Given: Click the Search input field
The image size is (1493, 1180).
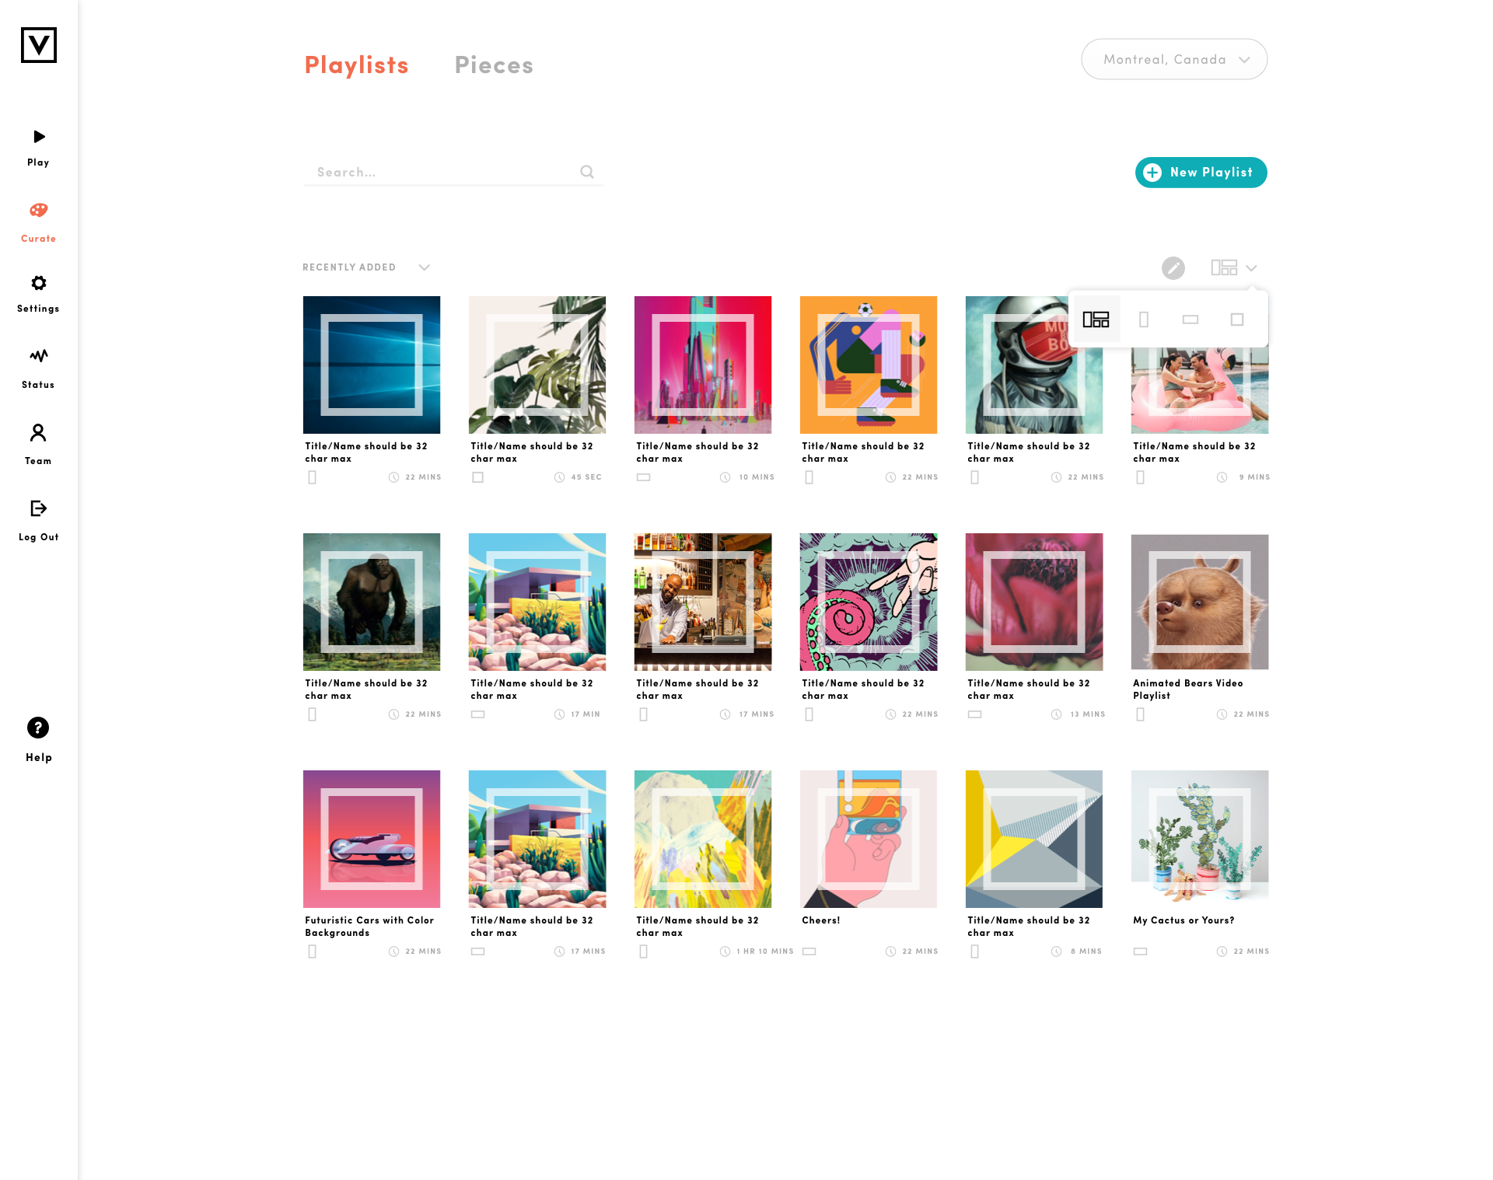Looking at the screenshot, I should tap(453, 172).
